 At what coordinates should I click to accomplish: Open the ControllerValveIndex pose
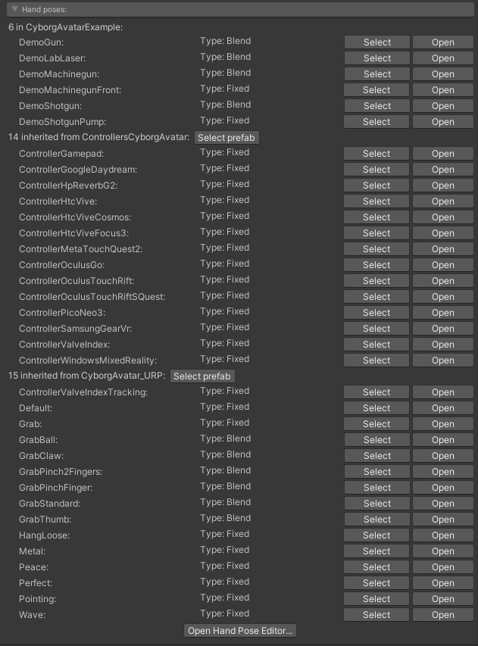pyautogui.click(x=443, y=345)
